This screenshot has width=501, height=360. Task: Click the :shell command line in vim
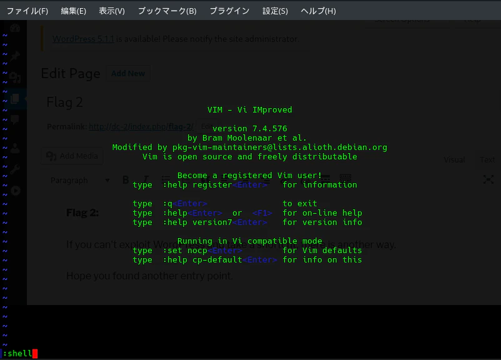[x=20, y=353]
